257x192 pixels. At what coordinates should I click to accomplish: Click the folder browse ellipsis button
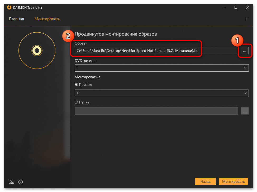click(245, 111)
